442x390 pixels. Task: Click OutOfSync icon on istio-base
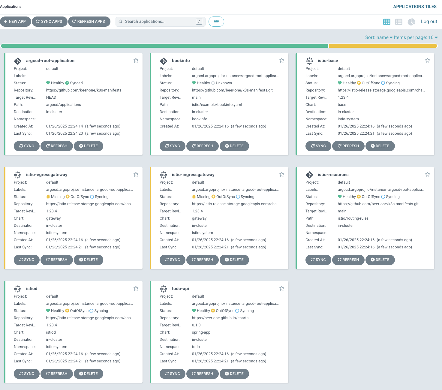click(x=359, y=83)
